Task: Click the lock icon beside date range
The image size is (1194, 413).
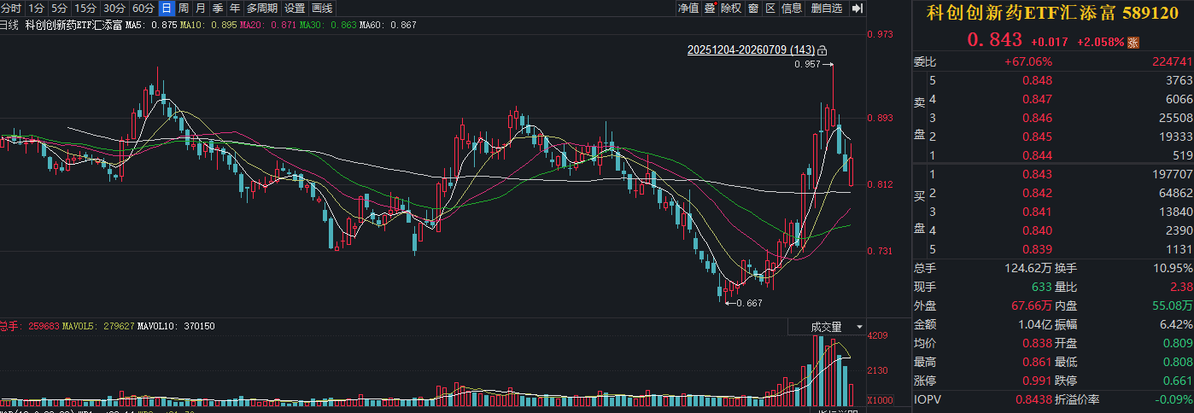Action: tap(822, 50)
